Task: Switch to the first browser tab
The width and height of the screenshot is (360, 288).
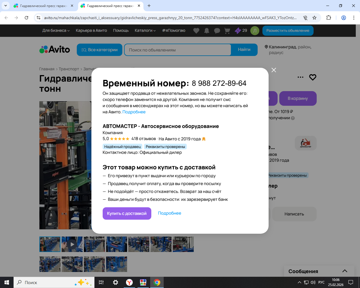Action: (44, 6)
